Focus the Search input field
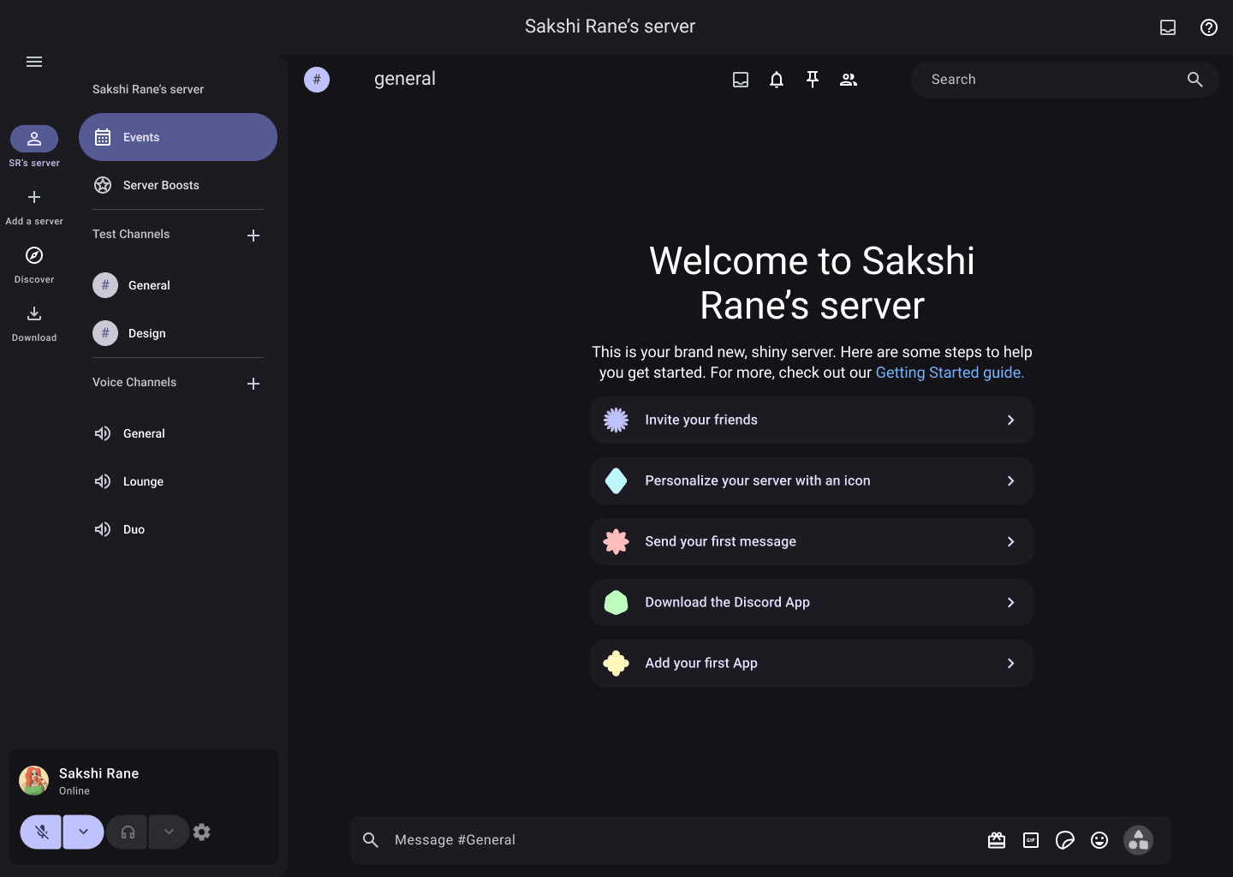Screen dimensions: 1233x877 click(x=1065, y=80)
